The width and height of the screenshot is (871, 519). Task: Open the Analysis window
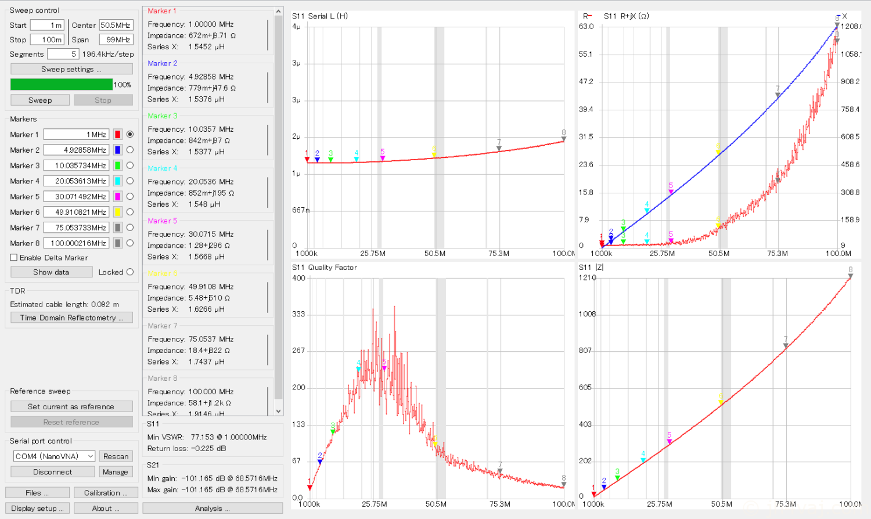(213, 509)
